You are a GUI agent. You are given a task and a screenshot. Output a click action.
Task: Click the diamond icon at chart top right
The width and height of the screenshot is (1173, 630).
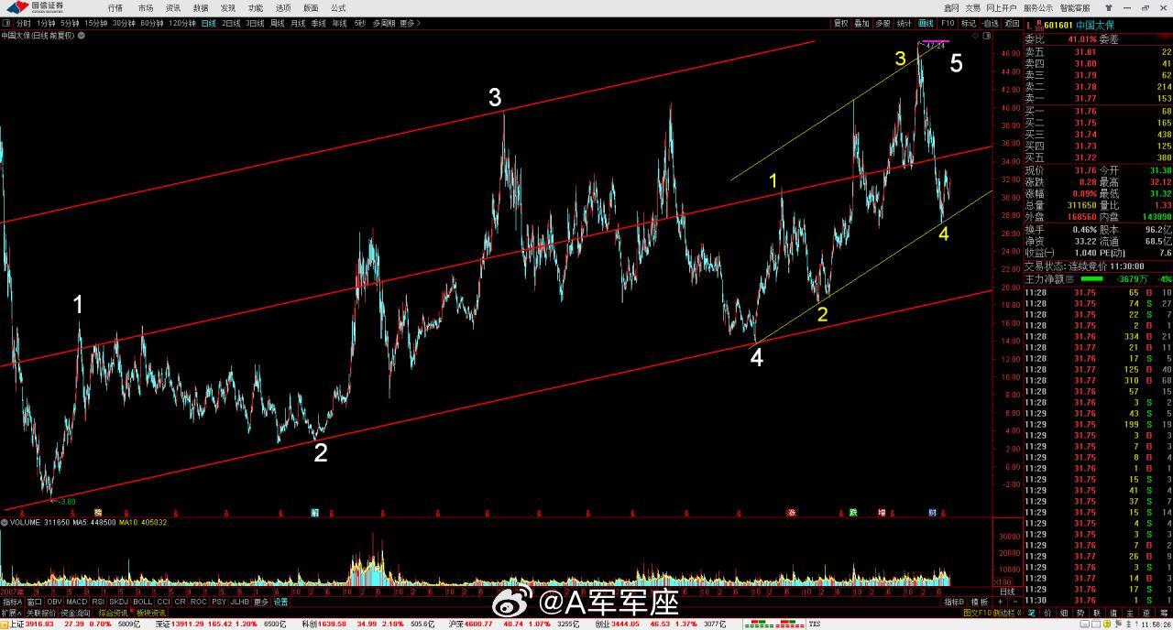click(x=975, y=36)
